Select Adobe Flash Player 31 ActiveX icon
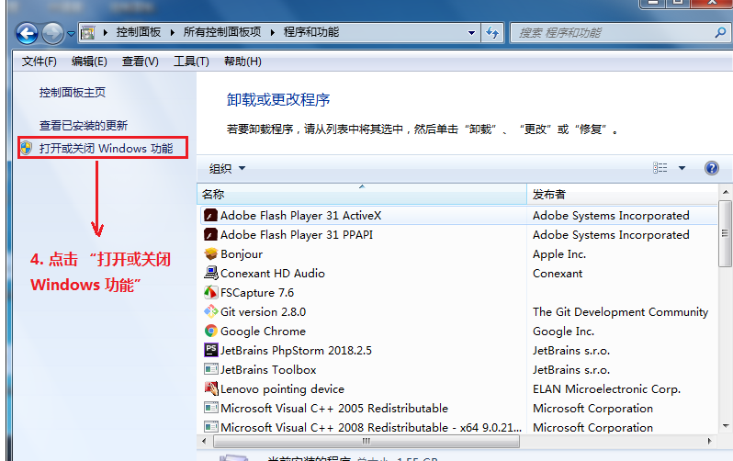Screen dimensions: 733x461 (x=211, y=216)
